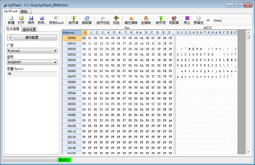Click the 新建 (New) toolbar icon

coord(11,20)
